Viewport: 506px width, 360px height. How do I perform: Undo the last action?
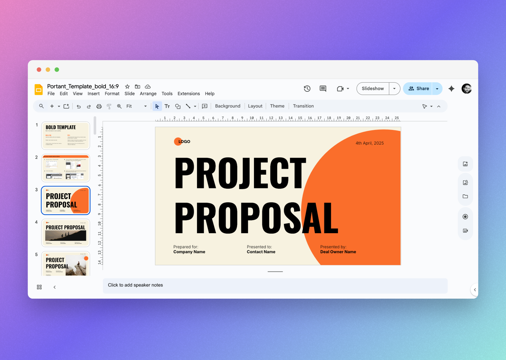pos(79,106)
